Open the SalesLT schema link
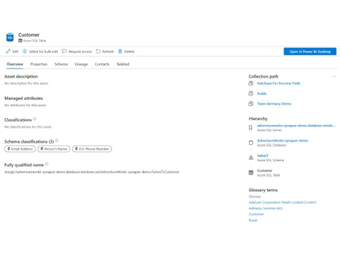This screenshot has width=340, height=255. point(262,156)
